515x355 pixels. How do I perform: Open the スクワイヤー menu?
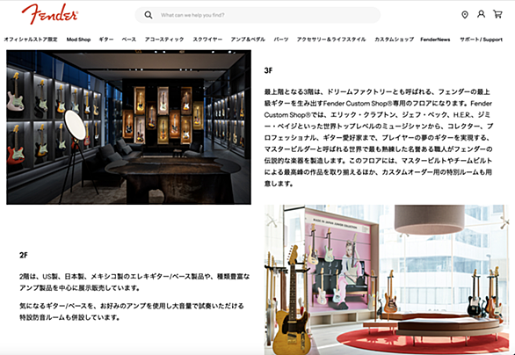pyautogui.click(x=207, y=40)
